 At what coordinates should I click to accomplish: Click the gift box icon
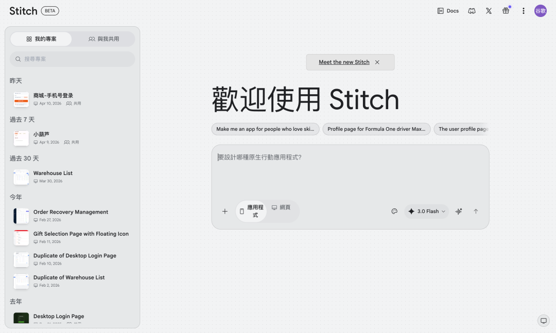tap(506, 11)
